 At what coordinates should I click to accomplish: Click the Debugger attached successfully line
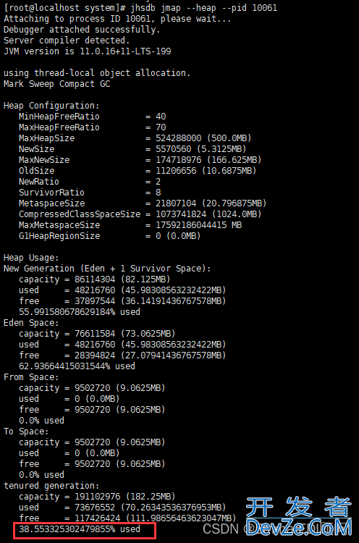point(82,30)
